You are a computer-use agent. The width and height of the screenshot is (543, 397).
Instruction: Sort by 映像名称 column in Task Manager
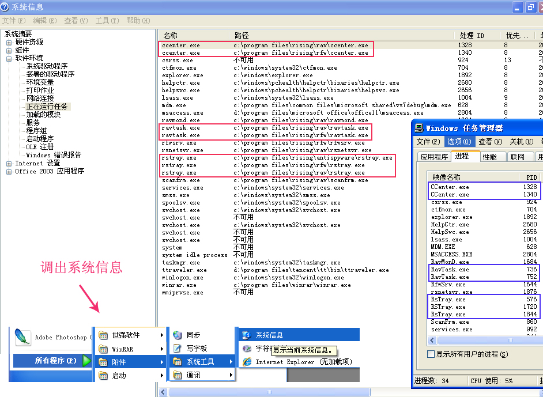[x=473, y=177]
